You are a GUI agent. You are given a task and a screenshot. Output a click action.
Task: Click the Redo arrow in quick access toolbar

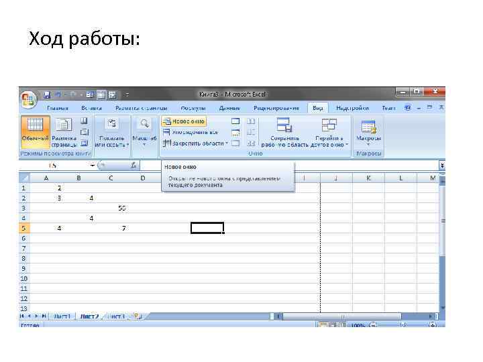point(72,95)
